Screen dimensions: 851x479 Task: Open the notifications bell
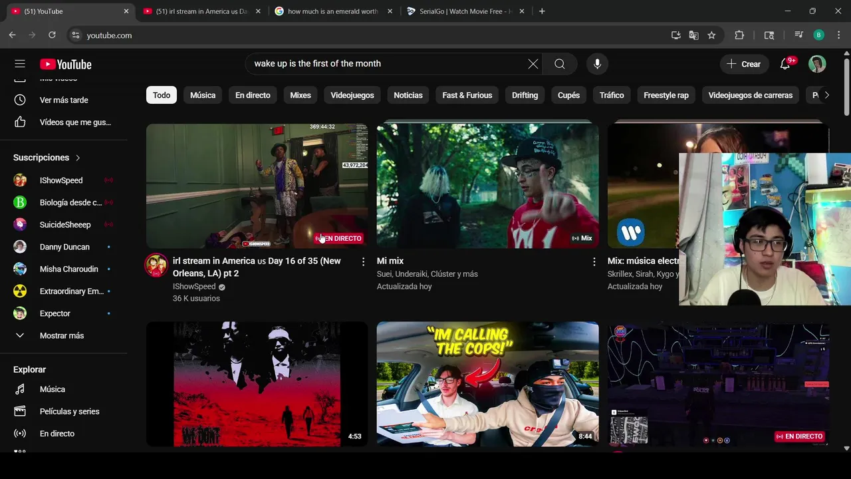[x=785, y=64]
